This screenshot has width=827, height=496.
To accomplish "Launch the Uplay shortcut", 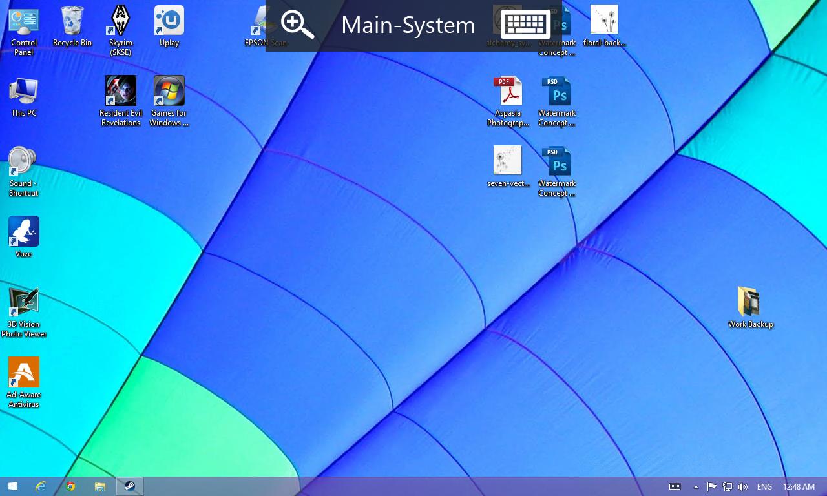I will [169, 26].
